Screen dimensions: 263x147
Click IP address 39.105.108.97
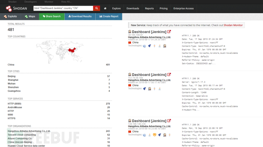click(x=136, y=35)
